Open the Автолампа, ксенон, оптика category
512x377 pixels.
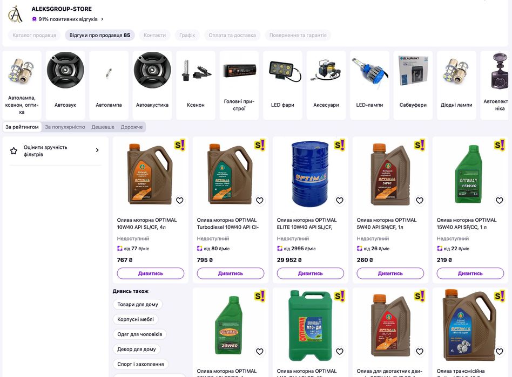click(22, 85)
